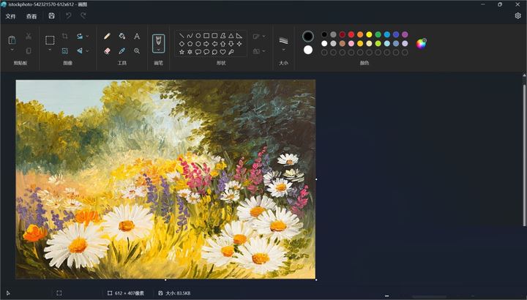Click the Cut scissors icon
527x300 pixels.
click(x=29, y=36)
